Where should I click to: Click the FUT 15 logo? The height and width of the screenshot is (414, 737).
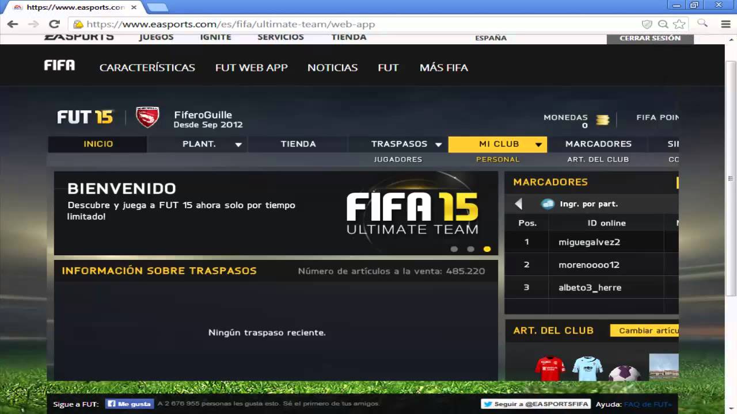tap(85, 117)
